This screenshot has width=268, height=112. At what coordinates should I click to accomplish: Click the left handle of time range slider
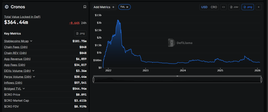pyautogui.click(x=93, y=80)
